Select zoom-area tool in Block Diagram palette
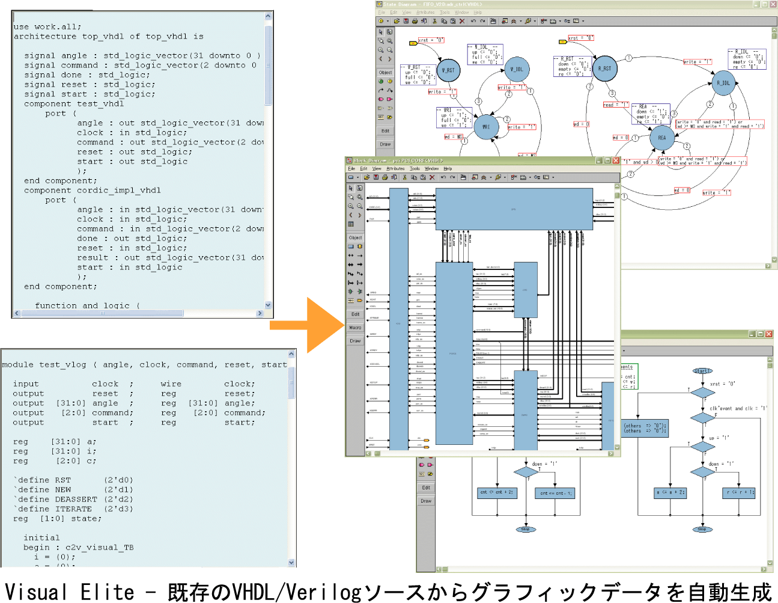778x603 pixels. tap(351, 197)
